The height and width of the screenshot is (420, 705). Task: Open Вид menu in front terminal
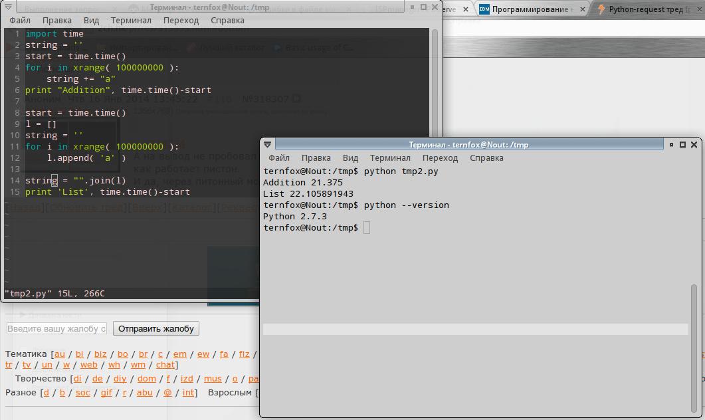pos(350,158)
